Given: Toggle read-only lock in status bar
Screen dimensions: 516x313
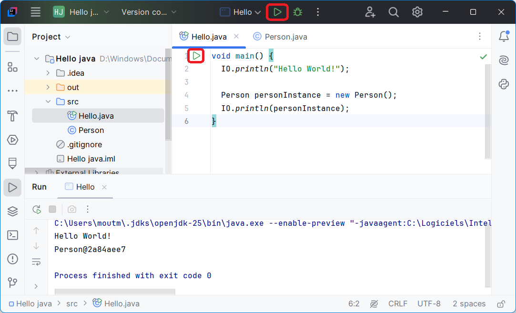Looking at the screenshot, I should pos(501,303).
